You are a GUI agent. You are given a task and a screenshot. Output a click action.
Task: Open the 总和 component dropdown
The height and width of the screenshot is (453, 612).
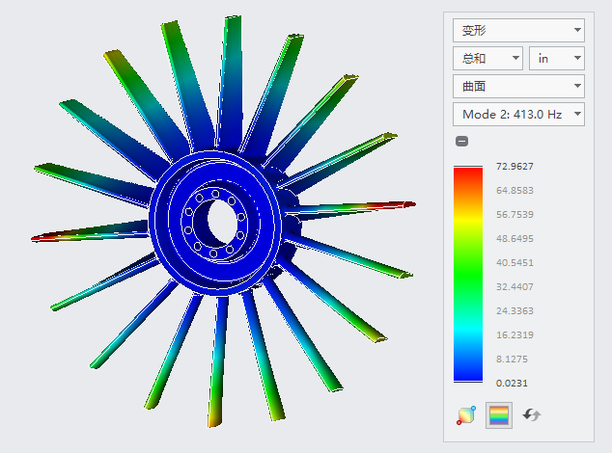pos(487,58)
